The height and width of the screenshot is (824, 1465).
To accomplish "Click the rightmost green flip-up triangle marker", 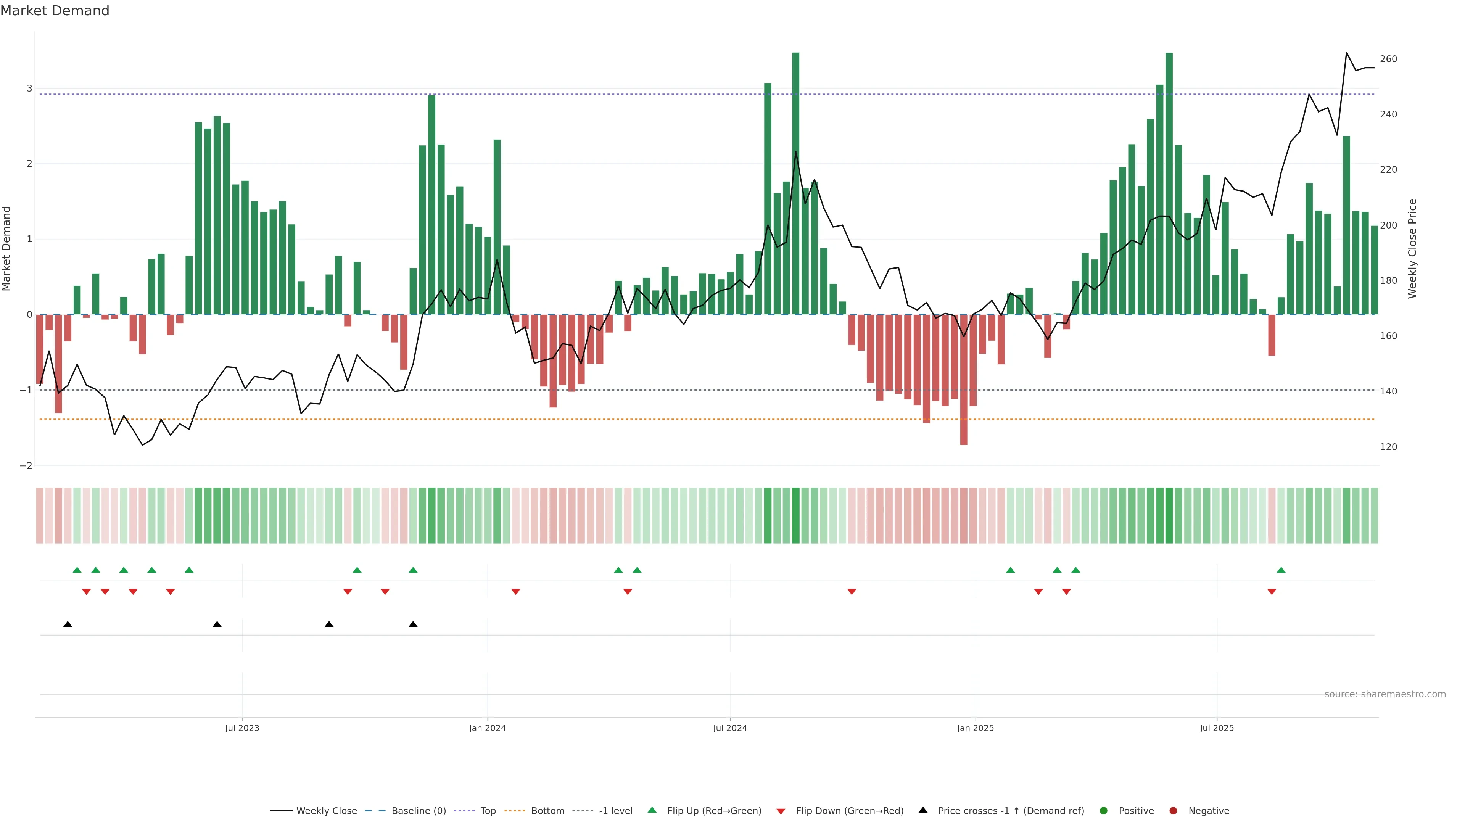I will [x=1281, y=570].
